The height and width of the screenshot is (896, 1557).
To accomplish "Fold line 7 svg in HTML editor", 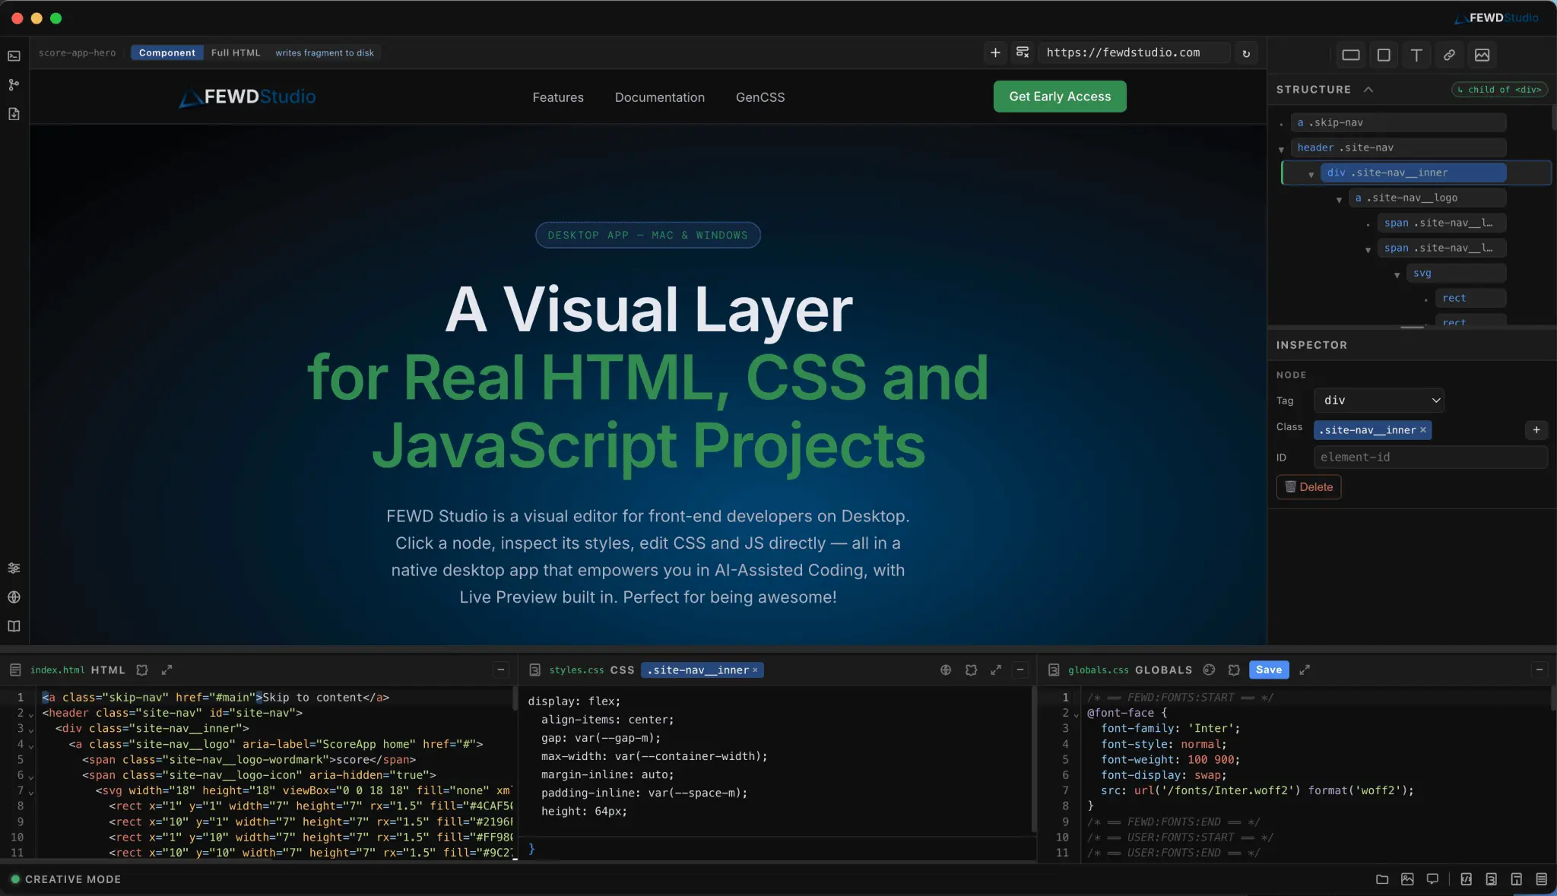I will coord(31,792).
